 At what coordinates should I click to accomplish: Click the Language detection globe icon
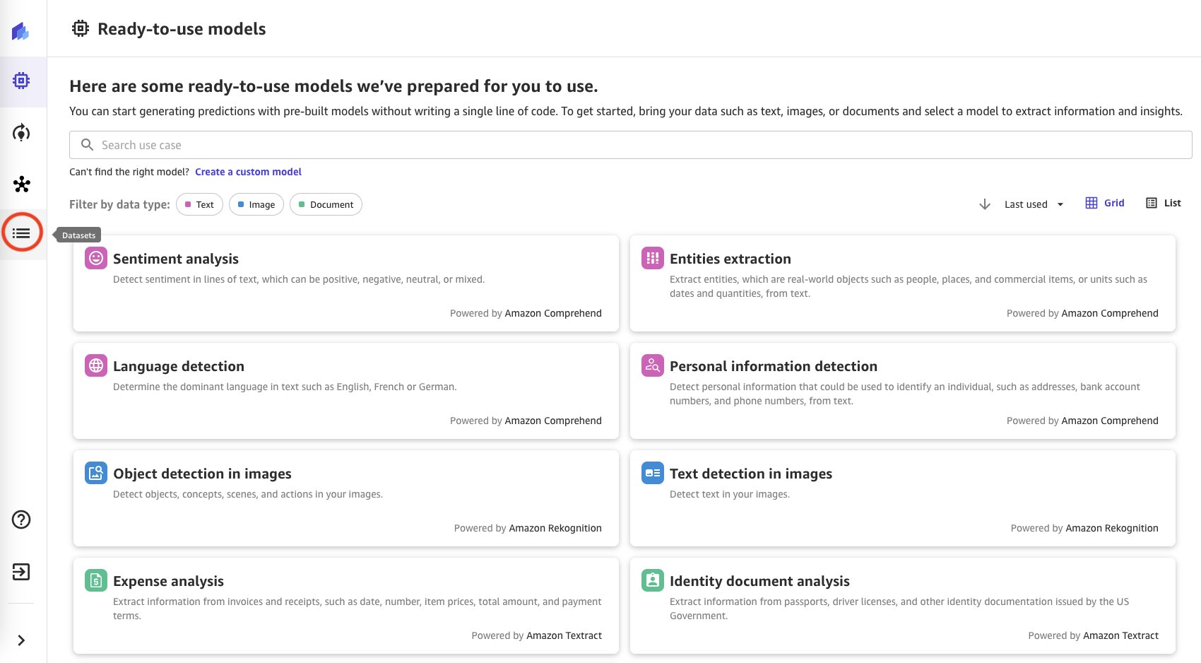[96, 365]
